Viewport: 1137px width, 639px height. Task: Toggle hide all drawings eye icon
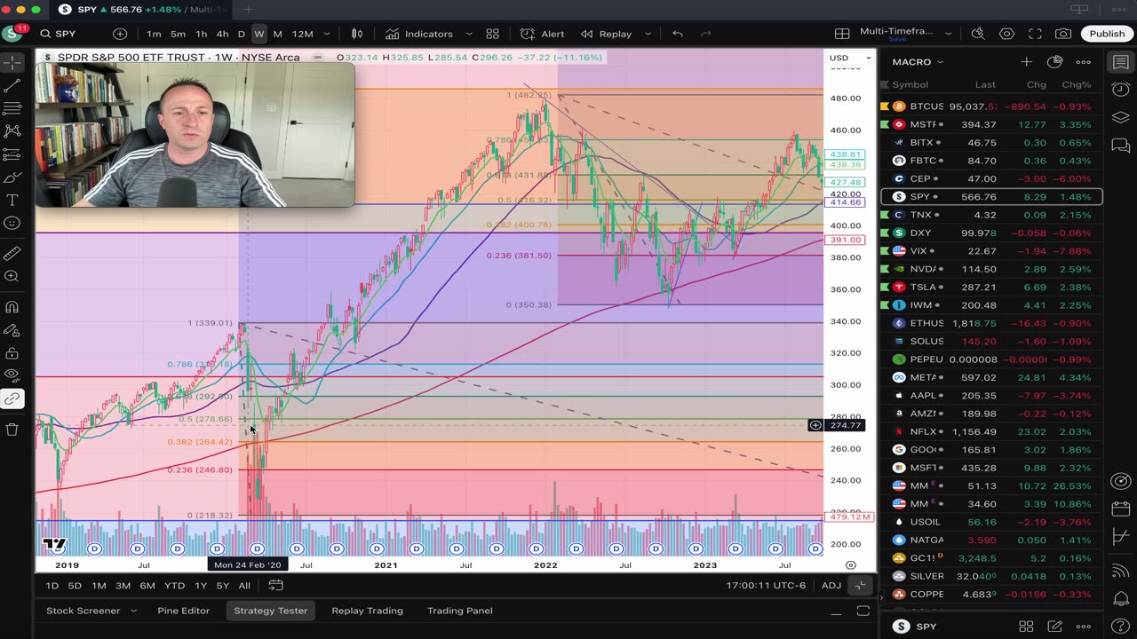[12, 375]
